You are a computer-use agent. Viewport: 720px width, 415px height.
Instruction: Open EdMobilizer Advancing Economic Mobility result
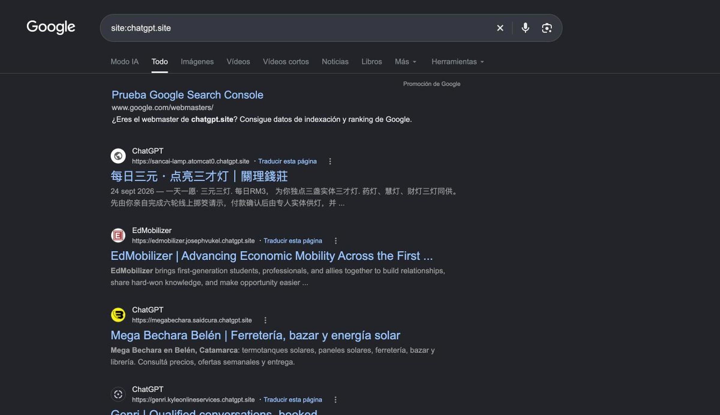point(272,256)
